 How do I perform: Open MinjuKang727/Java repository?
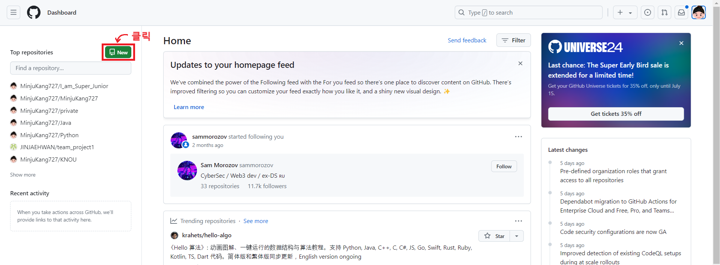[x=46, y=123]
